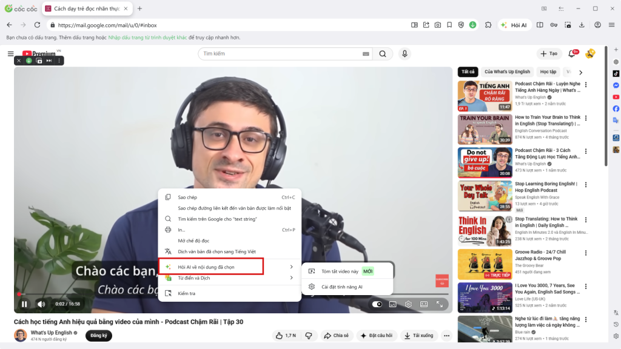The image size is (621, 349).
Task: Open YouTube from the sidebar
Action: pyautogui.click(x=616, y=97)
